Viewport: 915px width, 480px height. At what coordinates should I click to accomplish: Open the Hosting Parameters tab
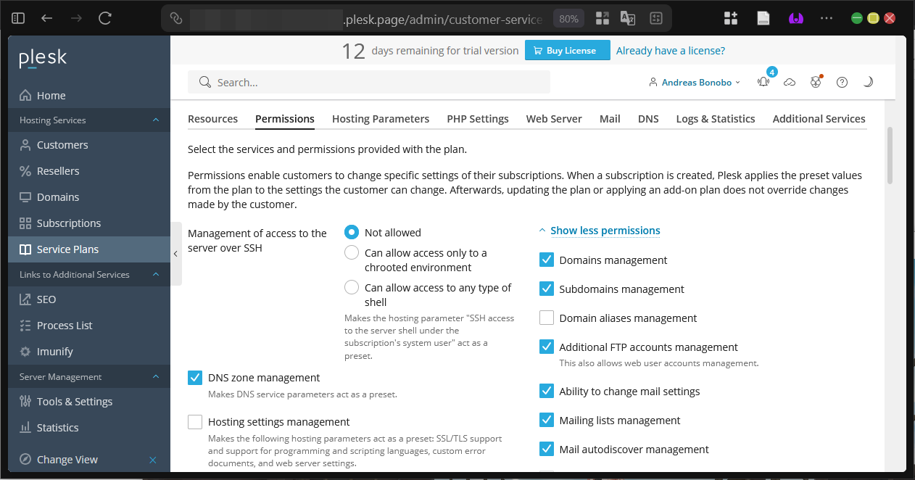[x=381, y=119]
